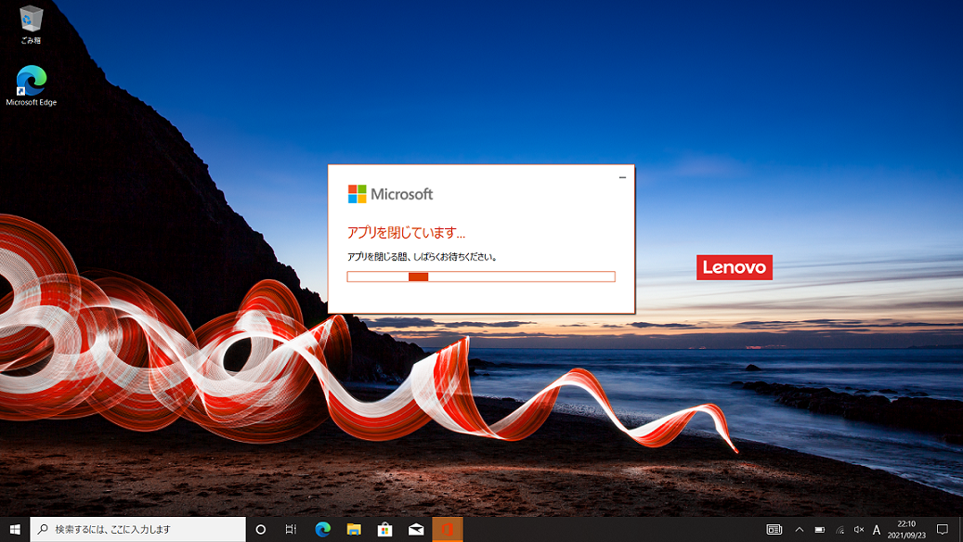
Task: Open File Explorer from the taskbar
Action: [354, 529]
